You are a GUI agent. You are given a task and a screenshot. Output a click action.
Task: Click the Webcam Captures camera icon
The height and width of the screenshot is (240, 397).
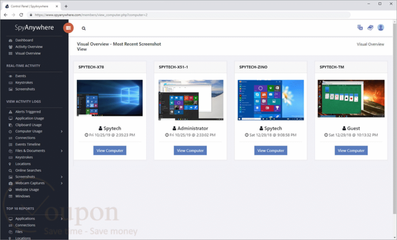[10, 183]
